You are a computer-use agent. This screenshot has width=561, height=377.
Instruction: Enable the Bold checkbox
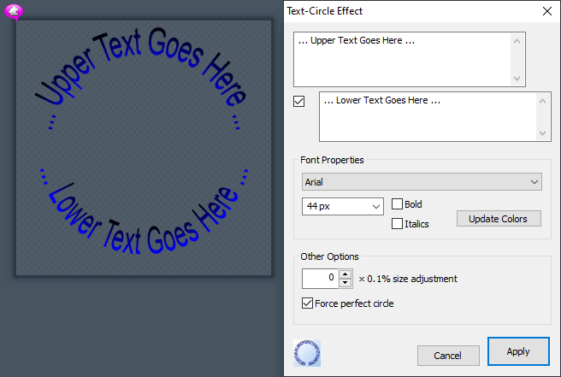point(398,204)
